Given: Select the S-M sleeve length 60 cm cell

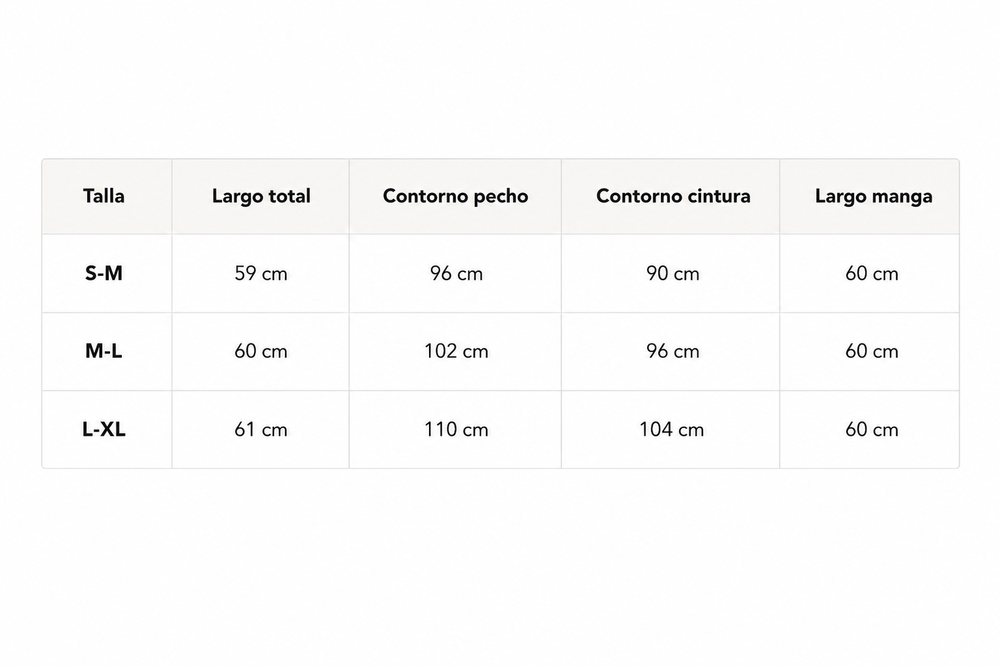Looking at the screenshot, I should [x=869, y=273].
